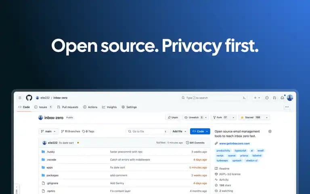Click the .vscode folder icon
The image size is (310, 194).
(43, 160)
